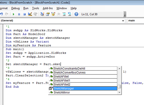144x105 pixels.
Task: Open Visual Basic Help icon
Action: coord(76,14)
